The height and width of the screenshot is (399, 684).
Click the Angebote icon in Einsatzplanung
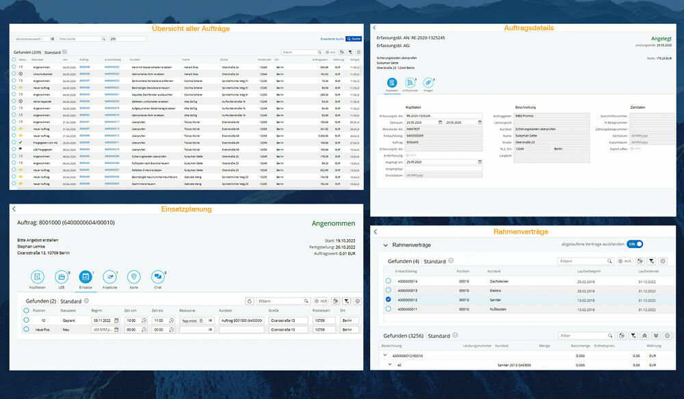[x=109, y=277]
